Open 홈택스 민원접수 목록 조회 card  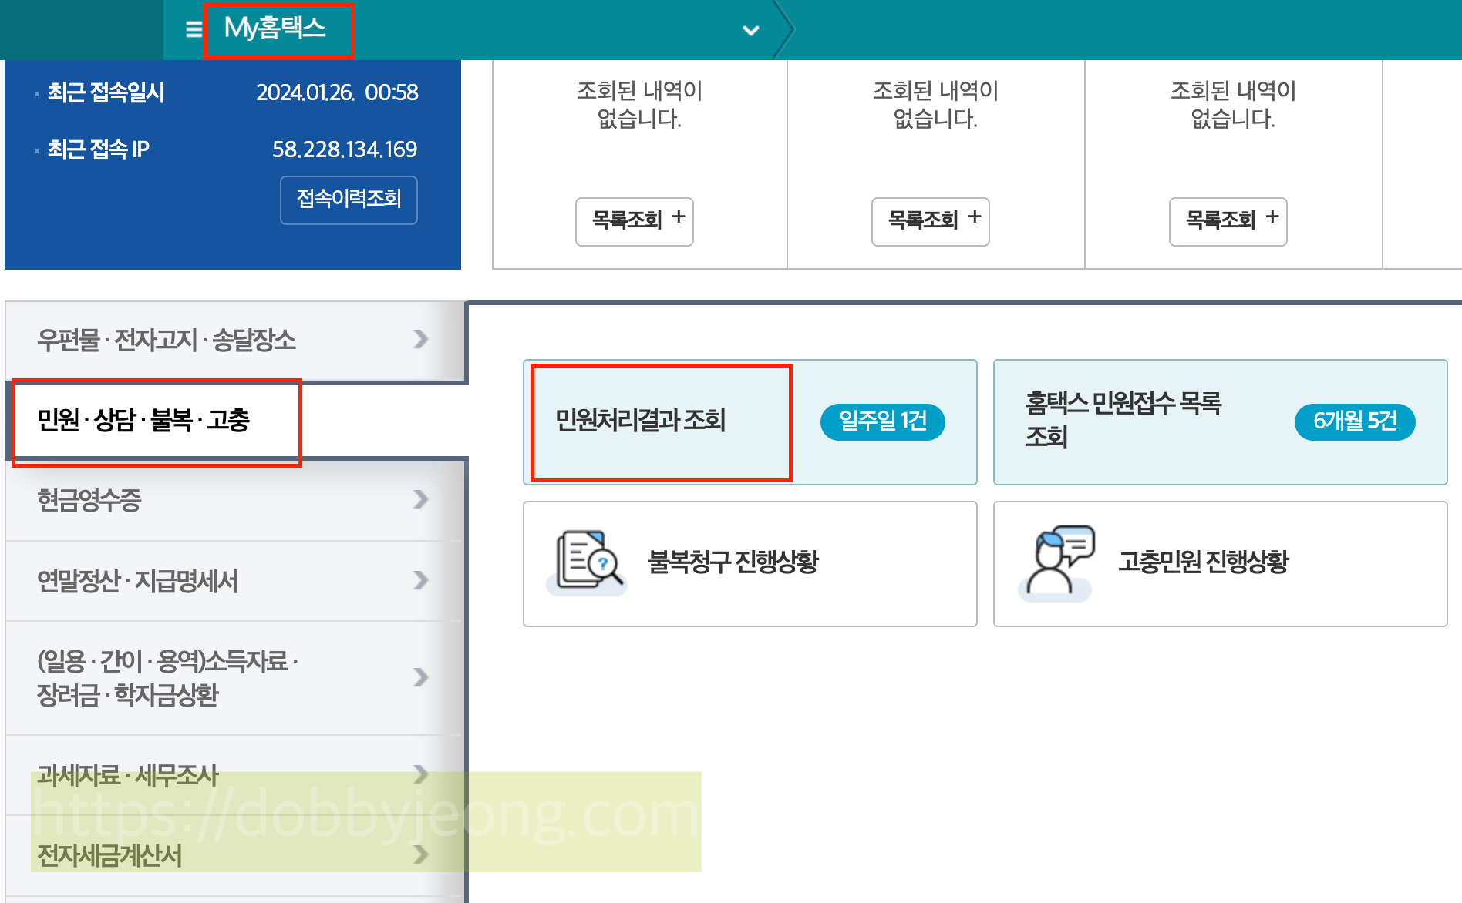click(1220, 422)
